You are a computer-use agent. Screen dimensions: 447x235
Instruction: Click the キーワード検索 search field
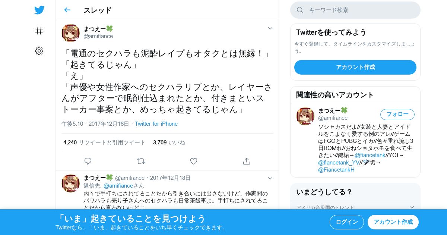coord(355,10)
